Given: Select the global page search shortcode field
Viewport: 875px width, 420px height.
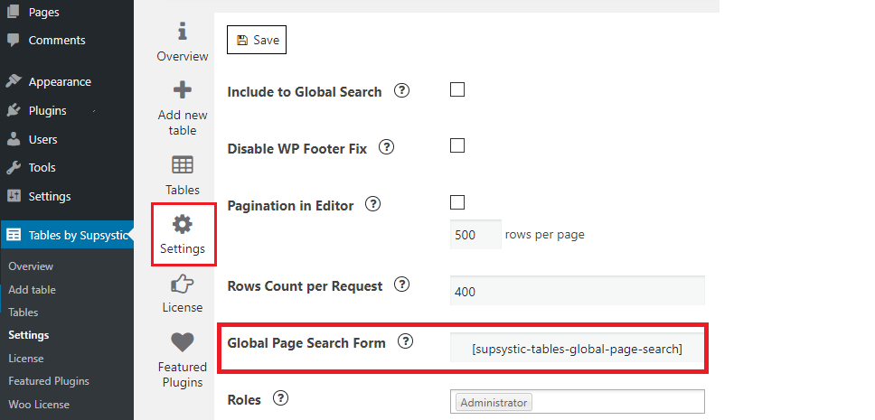Looking at the screenshot, I should pyautogui.click(x=577, y=350).
